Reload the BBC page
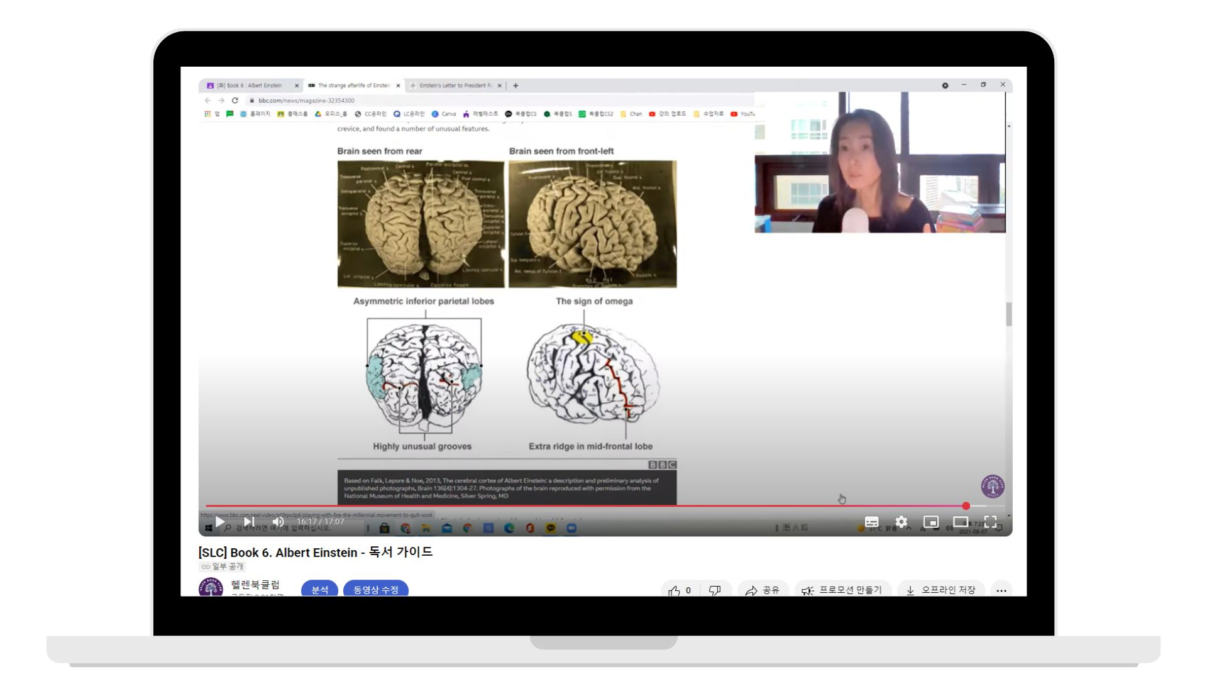This screenshot has height=679, width=1207. tap(235, 101)
